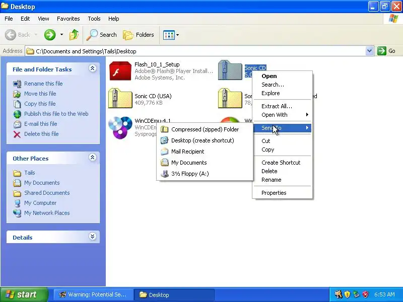
Task: Open Shared Documents link in Other Places
Action: coord(47,193)
